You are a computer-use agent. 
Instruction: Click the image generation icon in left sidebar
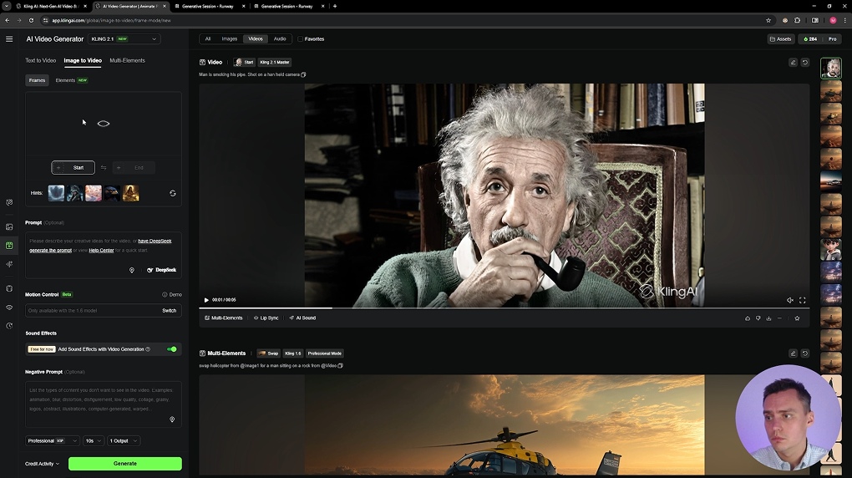9,226
